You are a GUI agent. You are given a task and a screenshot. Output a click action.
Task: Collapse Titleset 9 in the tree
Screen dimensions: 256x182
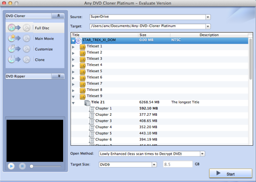tap(73, 97)
